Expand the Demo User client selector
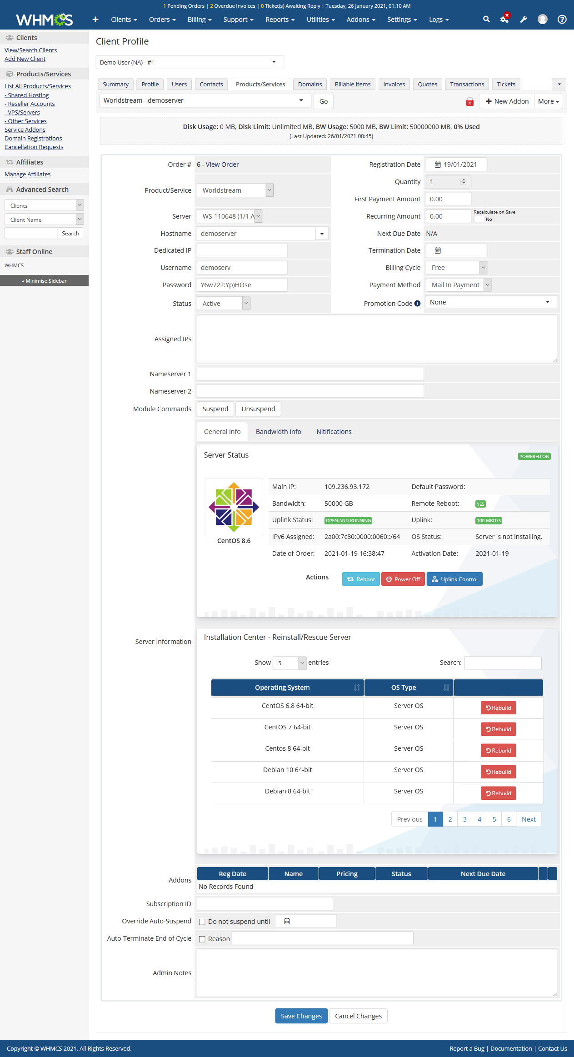Screen dimensions: 574x1057 tap(190, 62)
